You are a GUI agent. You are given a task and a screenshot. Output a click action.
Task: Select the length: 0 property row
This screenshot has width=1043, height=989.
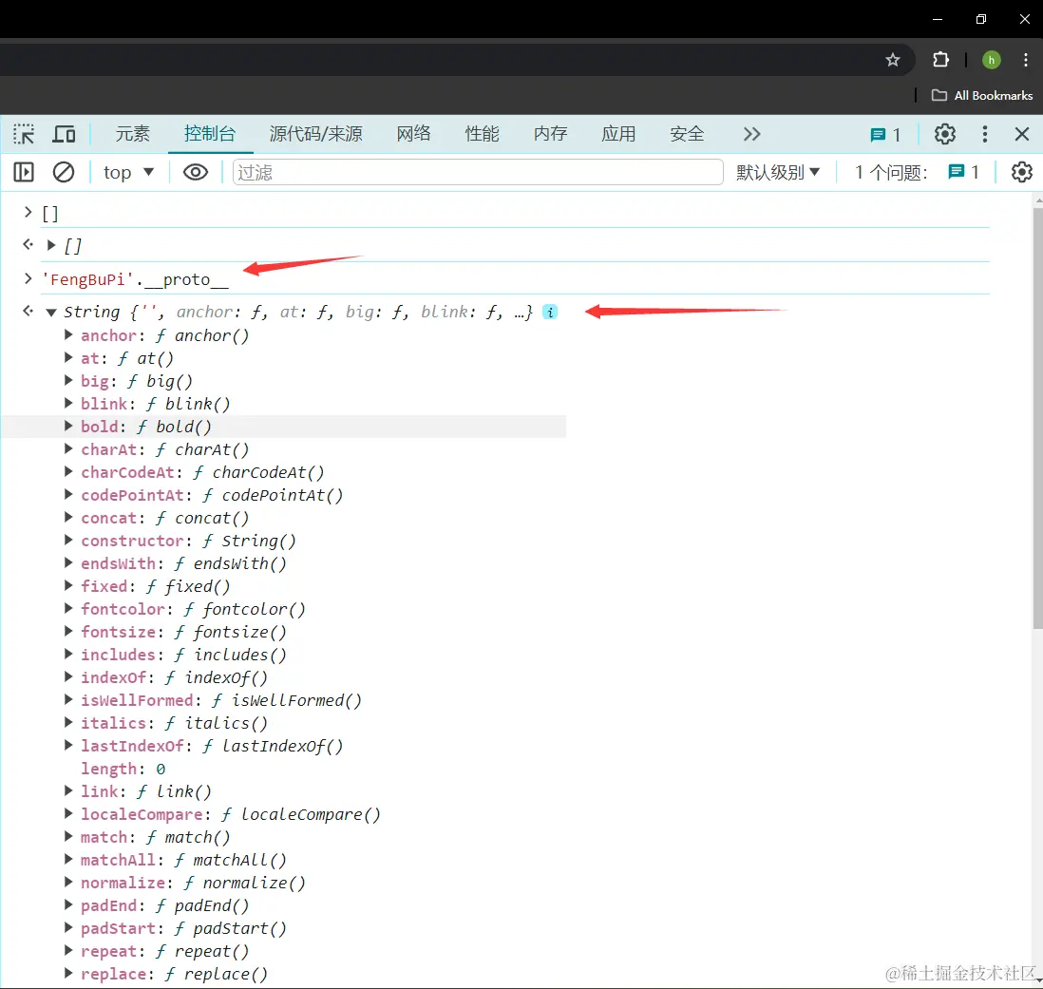pyautogui.click(x=123, y=769)
